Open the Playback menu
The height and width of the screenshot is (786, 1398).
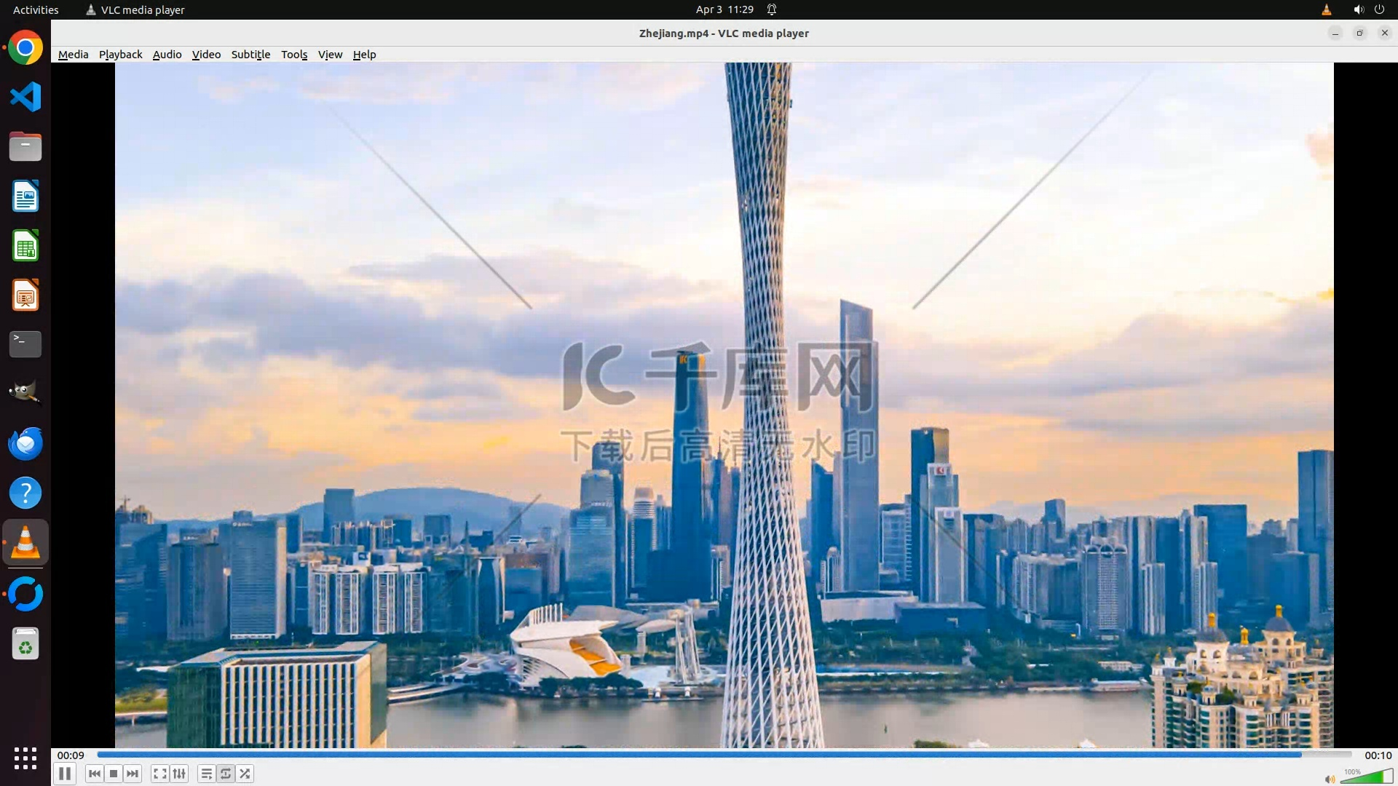coord(120,55)
